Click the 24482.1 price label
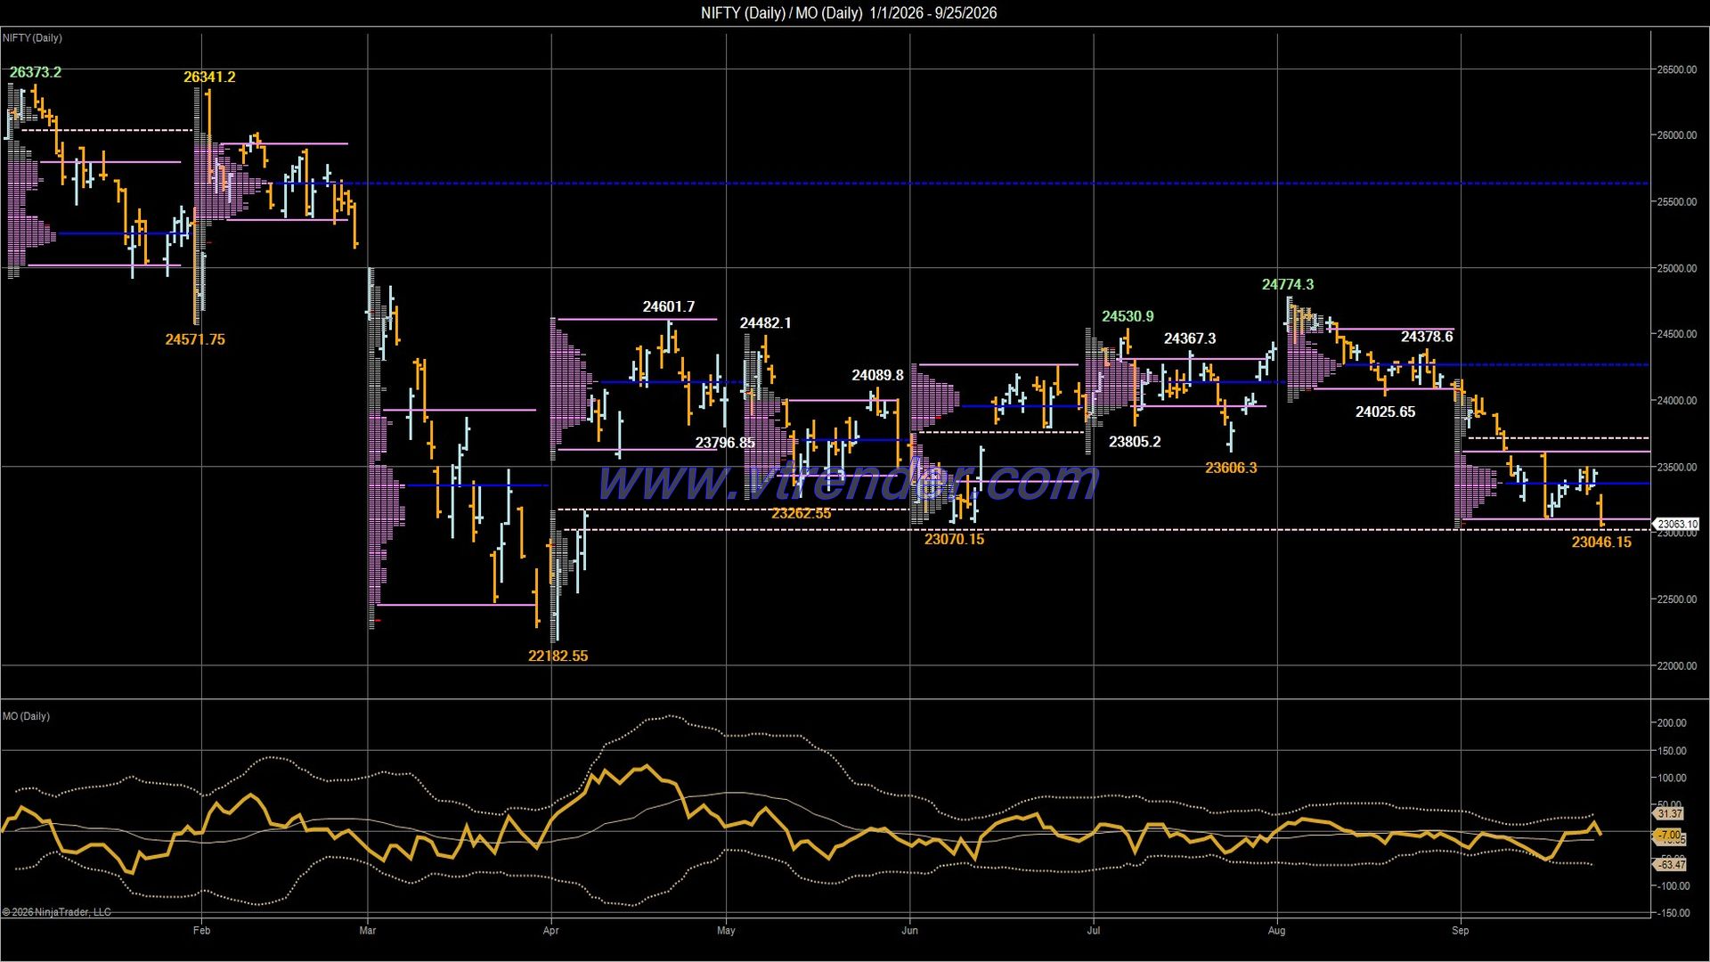This screenshot has width=1710, height=962. click(765, 322)
